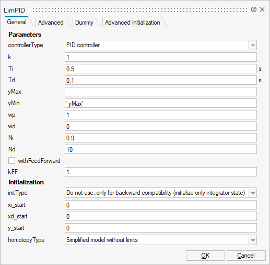Click the Cancel button
Image resolution: width=270 pixels, height=265 pixels.
pyautogui.click(x=246, y=256)
